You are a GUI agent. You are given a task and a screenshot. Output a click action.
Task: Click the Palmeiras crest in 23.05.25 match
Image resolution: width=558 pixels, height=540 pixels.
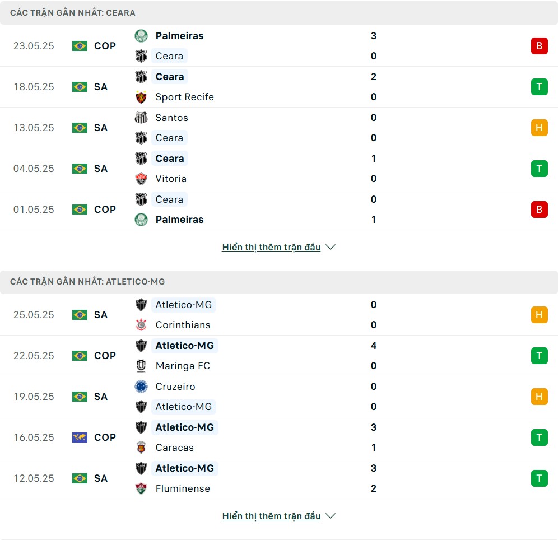(141, 36)
